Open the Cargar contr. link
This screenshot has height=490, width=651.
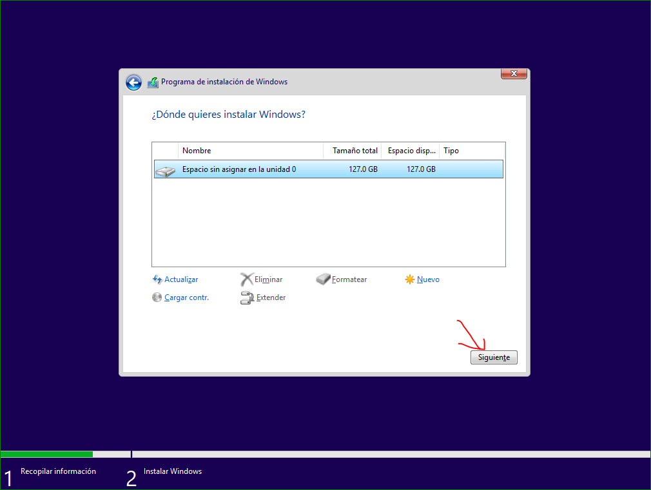coord(186,297)
